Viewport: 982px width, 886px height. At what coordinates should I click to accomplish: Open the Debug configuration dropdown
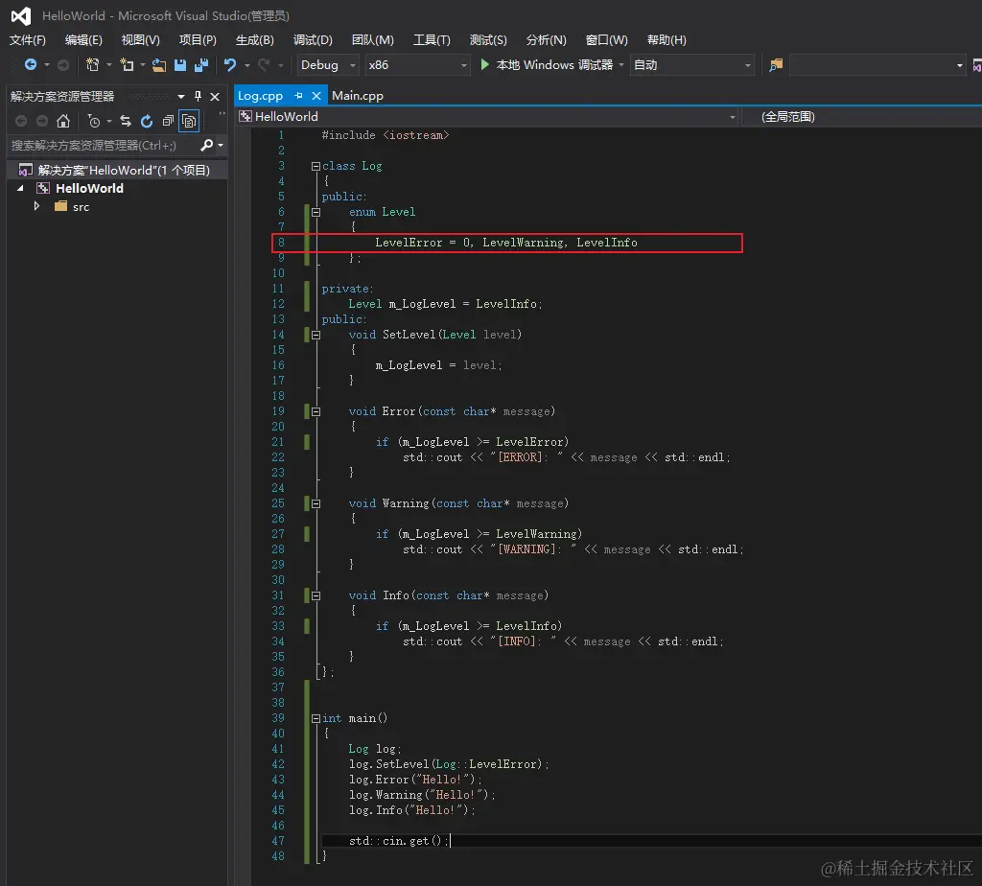[328, 65]
